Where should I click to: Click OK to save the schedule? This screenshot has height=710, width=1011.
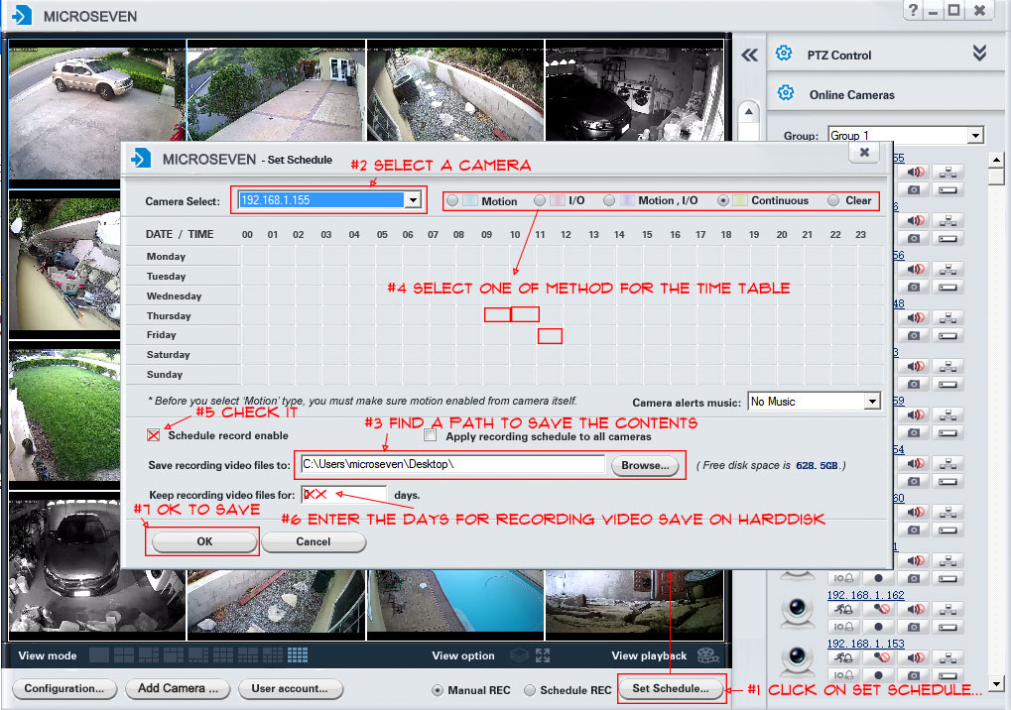[204, 541]
